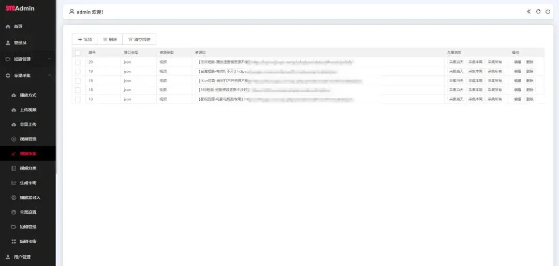
Task: Click 采集当天 for row 19
Action: pos(457,71)
